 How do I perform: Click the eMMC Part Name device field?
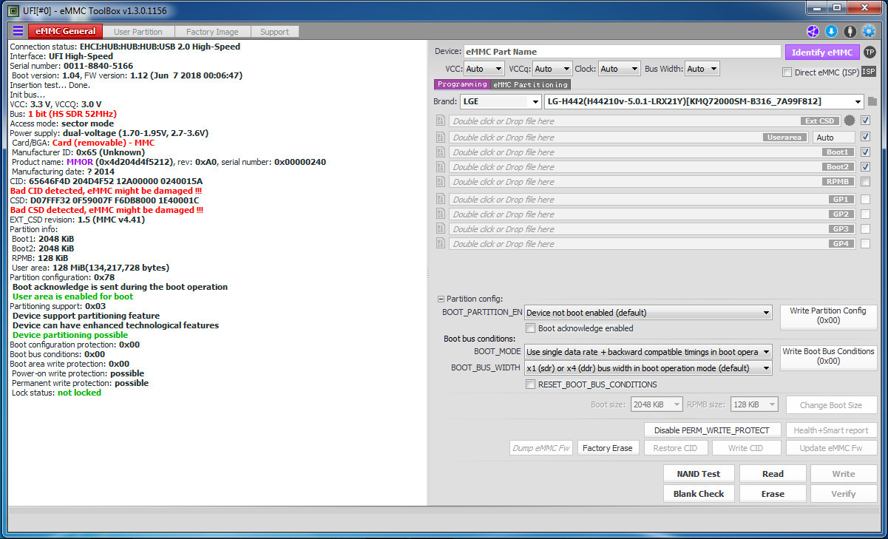click(622, 52)
